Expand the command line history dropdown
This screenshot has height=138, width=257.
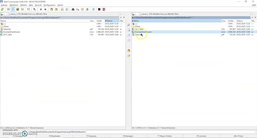click(x=255, y=132)
